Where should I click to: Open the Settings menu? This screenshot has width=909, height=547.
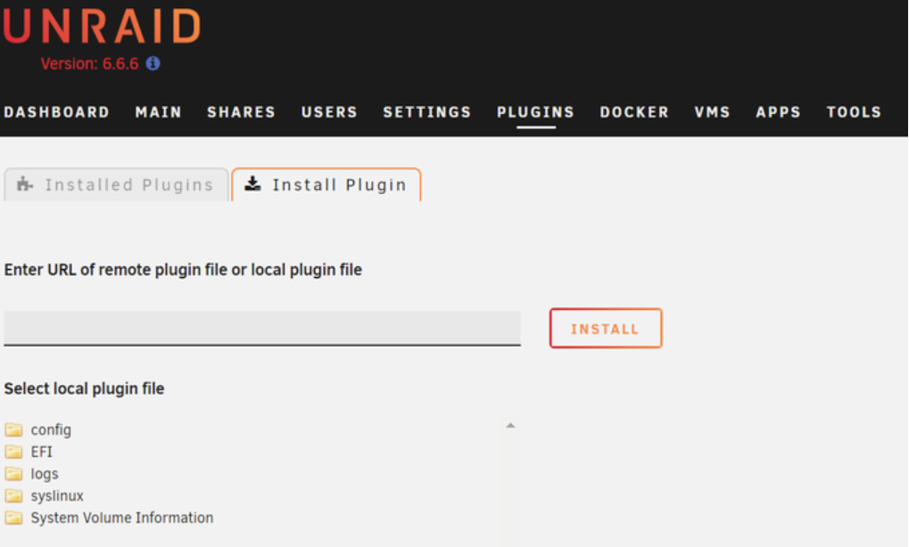point(427,112)
